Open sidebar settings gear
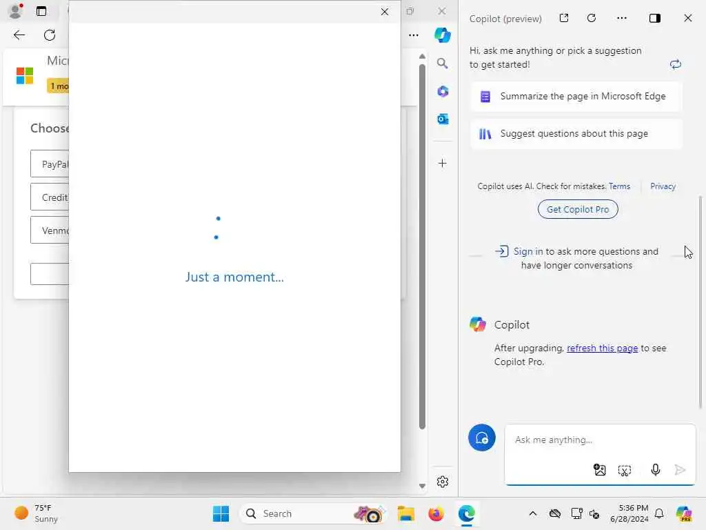 point(443,482)
